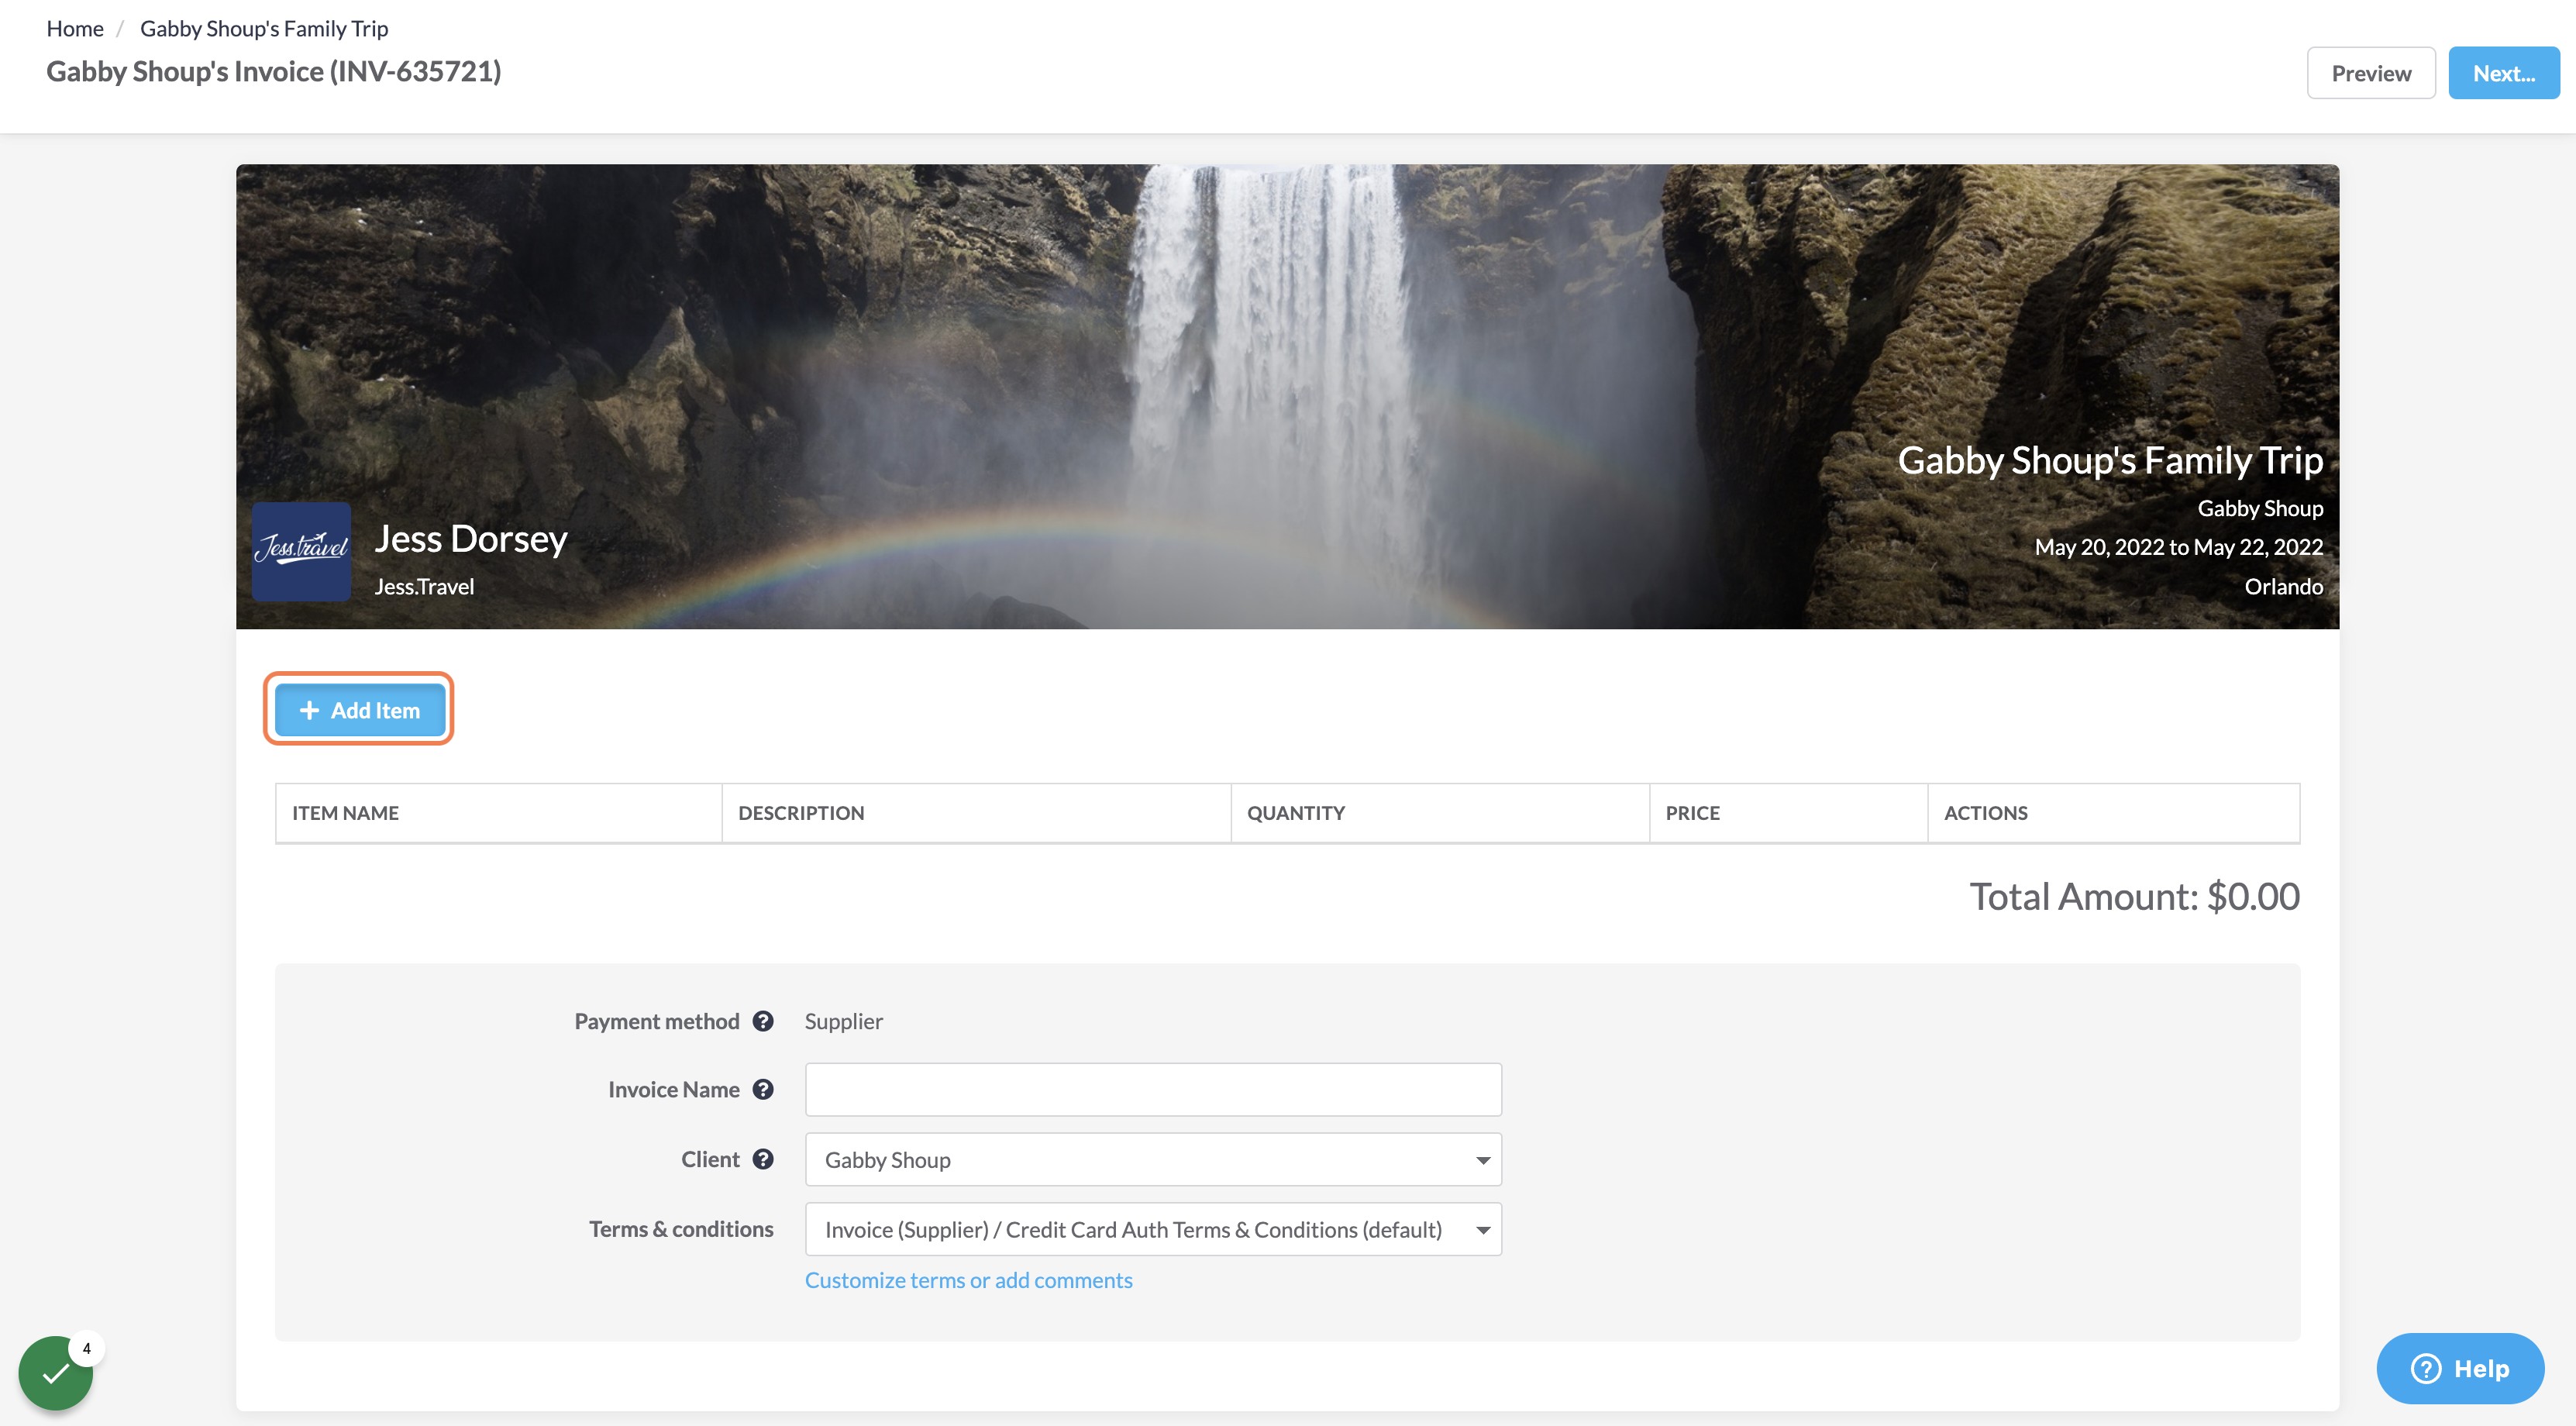This screenshot has width=2576, height=1426.
Task: Click the DESCRIPTION column header
Action: pyautogui.click(x=976, y=812)
